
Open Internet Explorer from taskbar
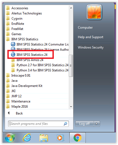click(27, 138)
